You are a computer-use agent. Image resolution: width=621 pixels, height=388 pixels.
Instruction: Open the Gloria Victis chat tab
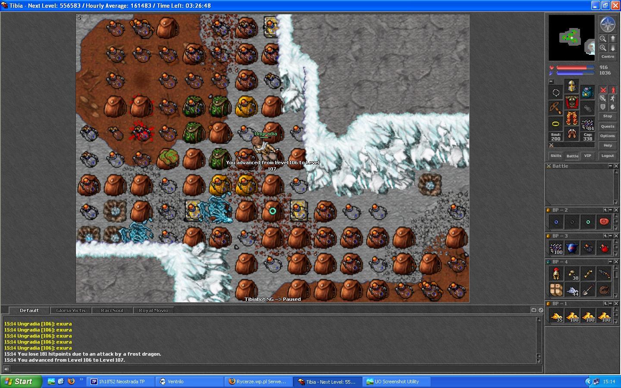coord(71,310)
